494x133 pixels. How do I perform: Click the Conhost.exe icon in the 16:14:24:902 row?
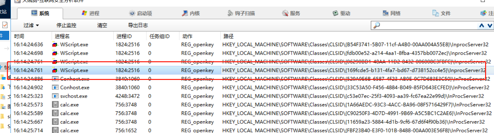pos(55,87)
